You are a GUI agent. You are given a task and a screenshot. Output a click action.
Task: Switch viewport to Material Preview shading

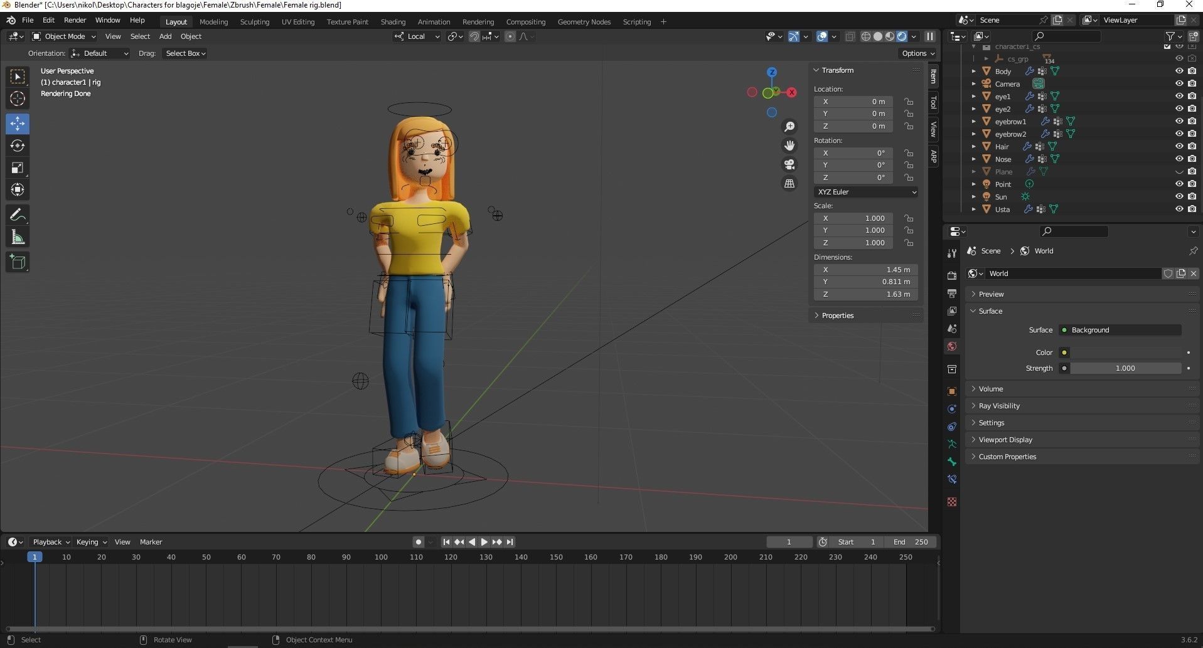coord(890,36)
